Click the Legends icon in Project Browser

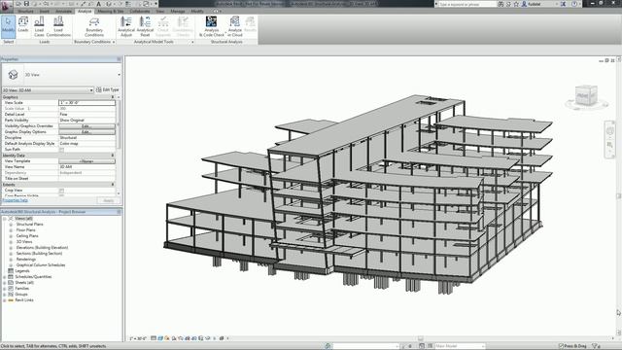[x=11, y=270]
